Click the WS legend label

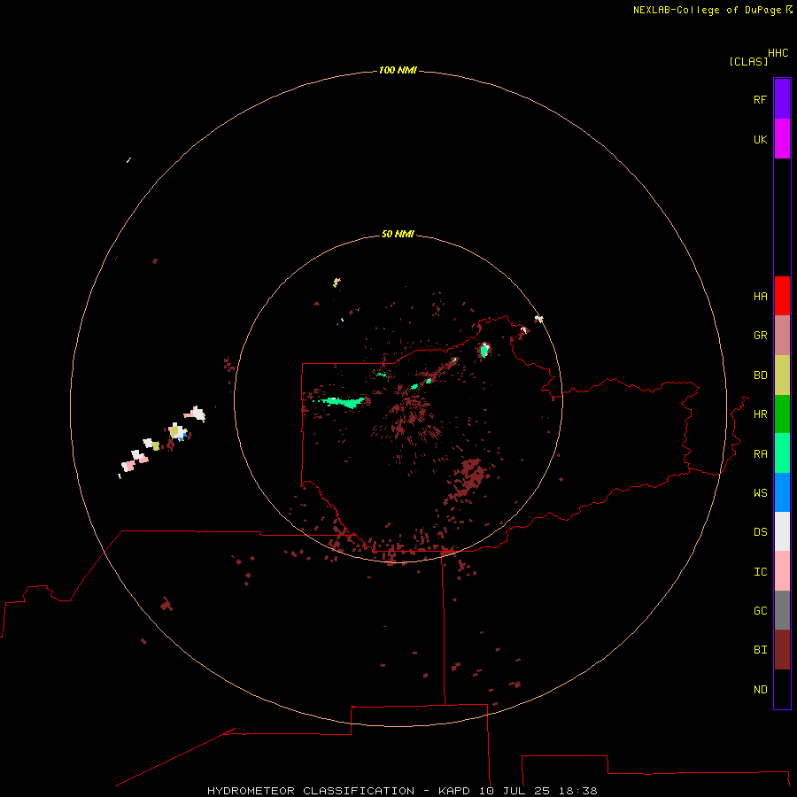click(760, 492)
